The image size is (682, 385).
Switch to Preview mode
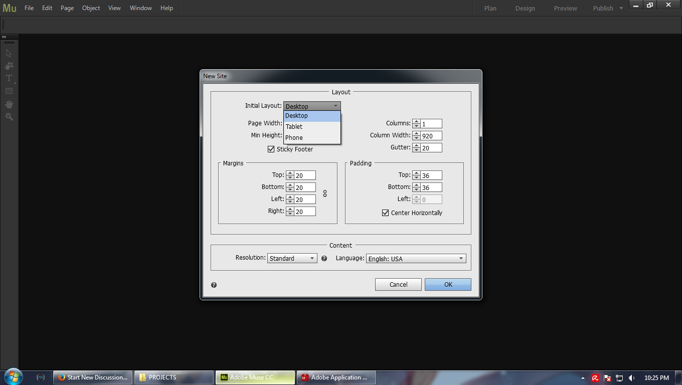(565, 8)
